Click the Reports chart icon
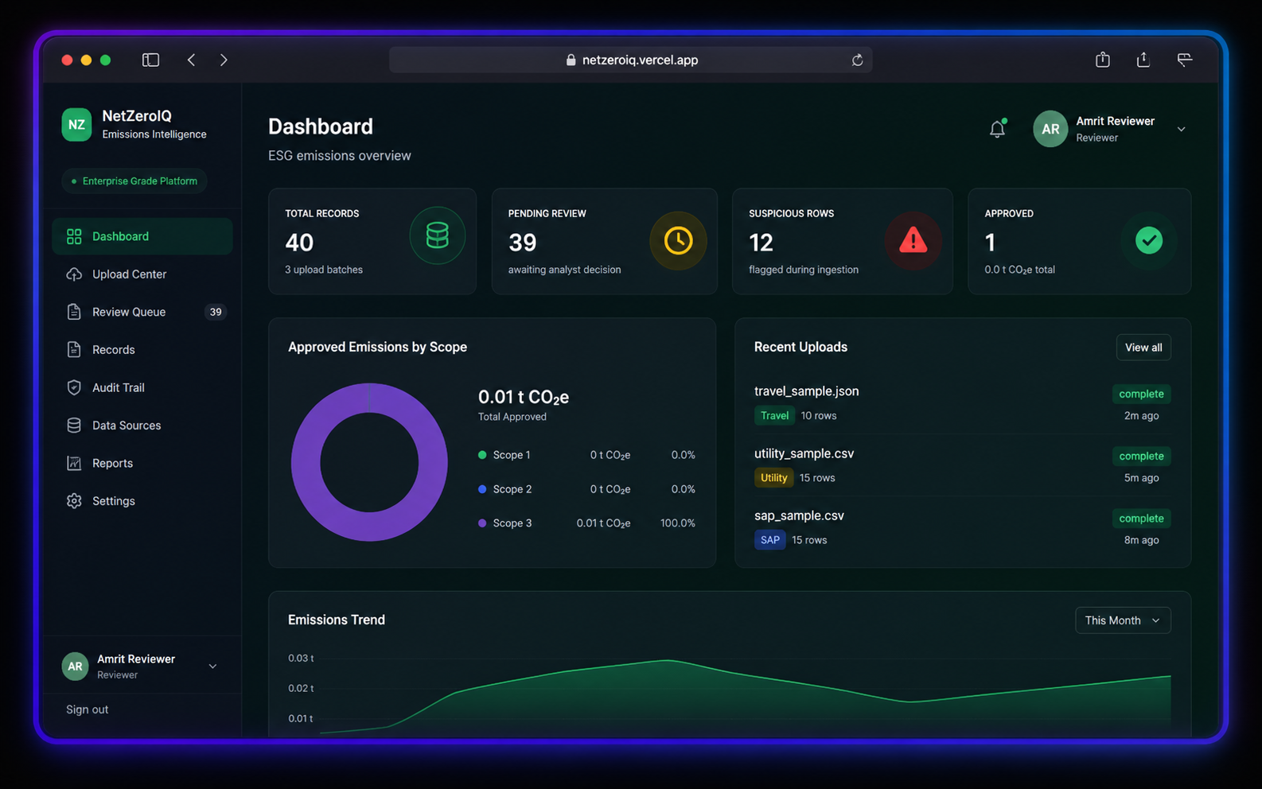 click(74, 463)
